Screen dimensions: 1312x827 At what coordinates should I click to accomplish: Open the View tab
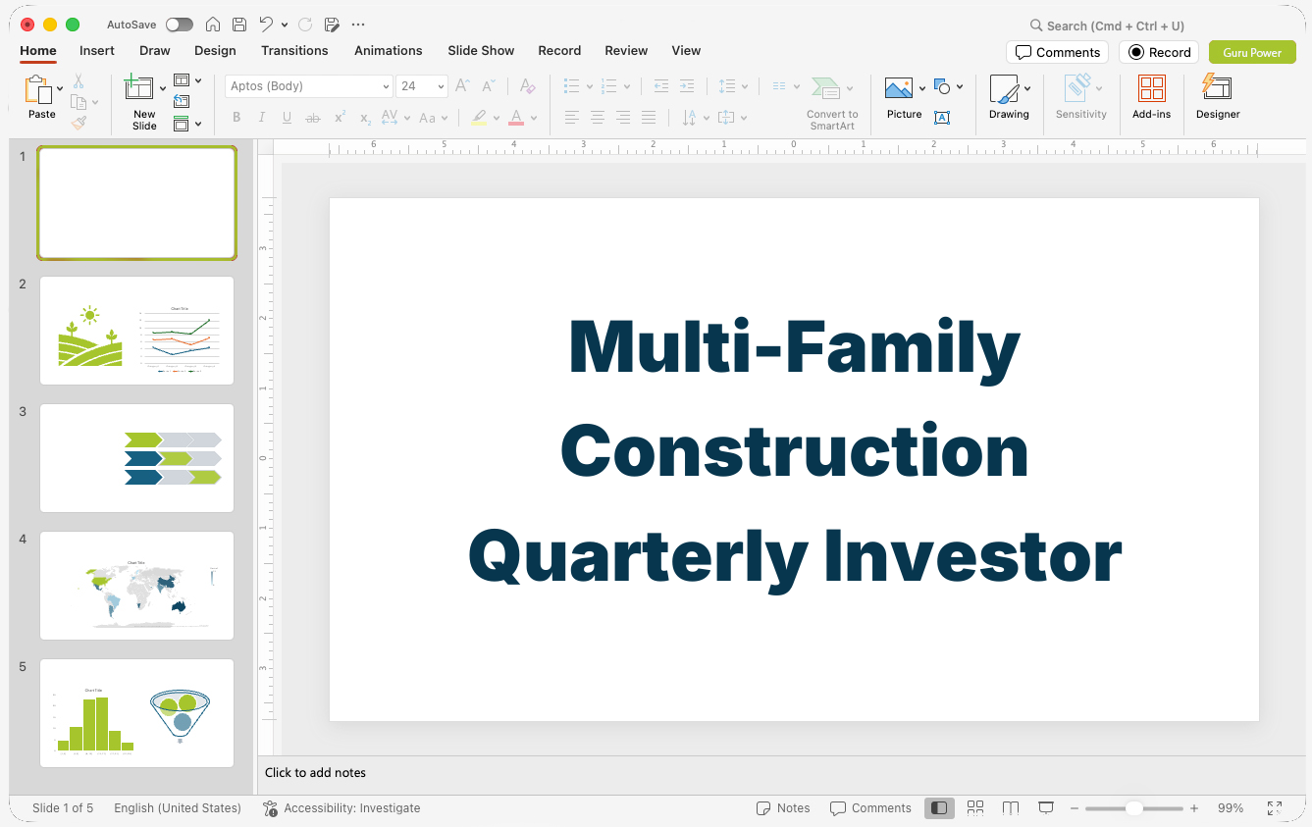tap(686, 51)
